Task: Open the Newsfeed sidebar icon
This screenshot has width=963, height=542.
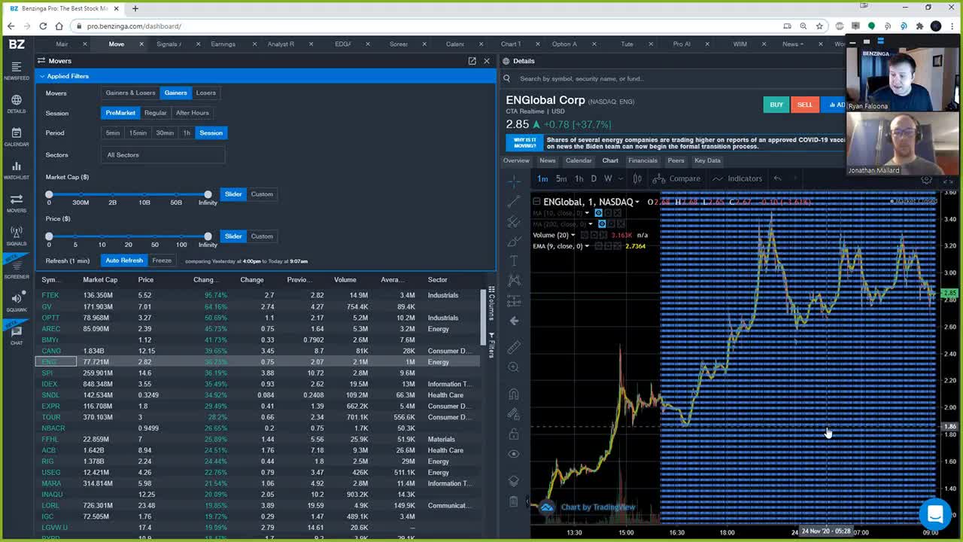Action: [x=17, y=70]
